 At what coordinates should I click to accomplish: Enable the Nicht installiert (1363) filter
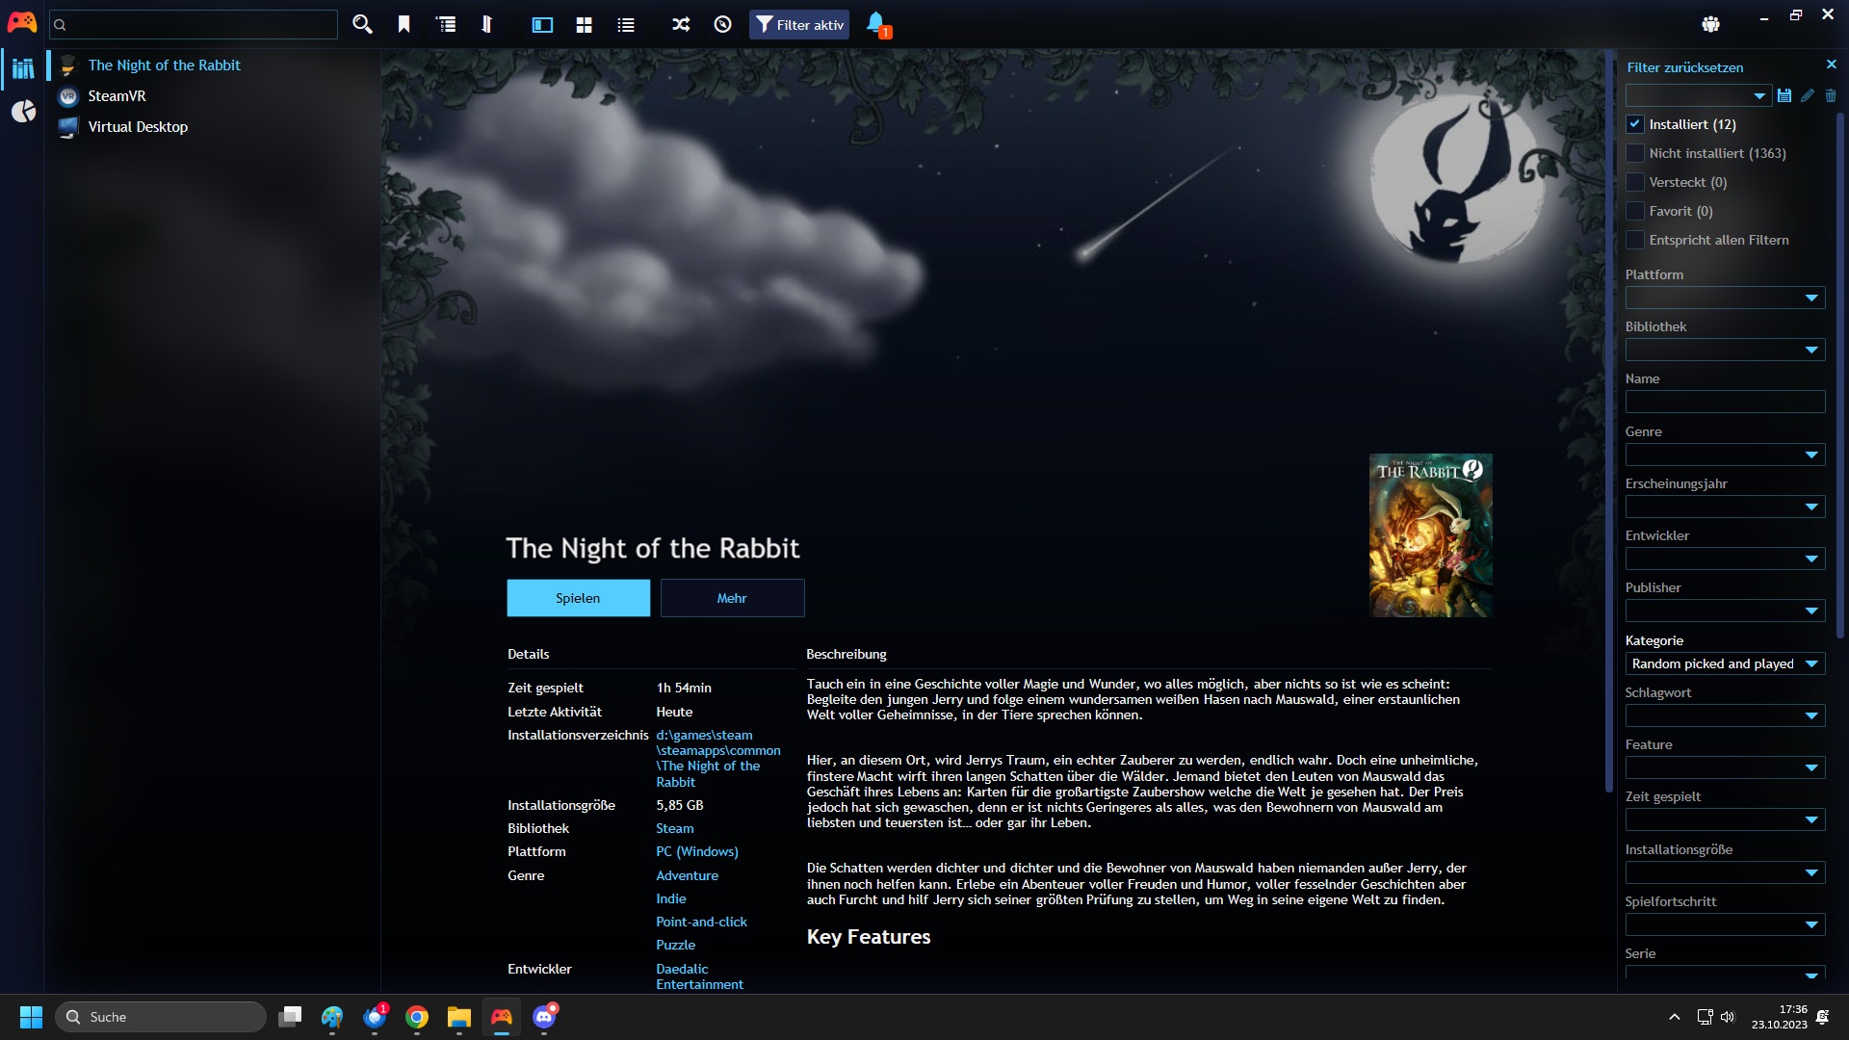tap(1635, 153)
